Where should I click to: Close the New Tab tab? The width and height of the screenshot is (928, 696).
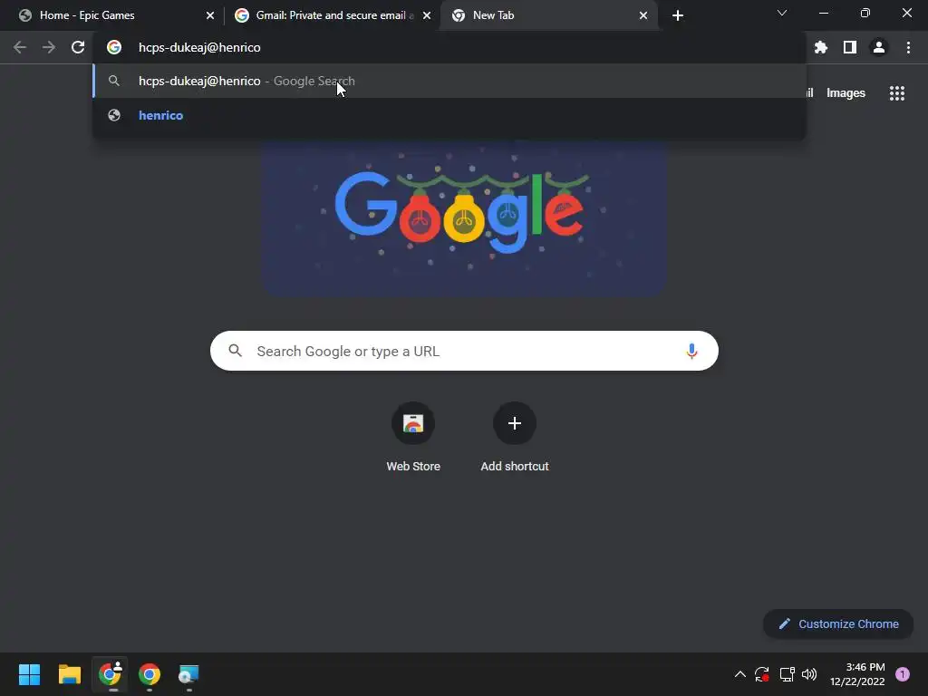643,15
